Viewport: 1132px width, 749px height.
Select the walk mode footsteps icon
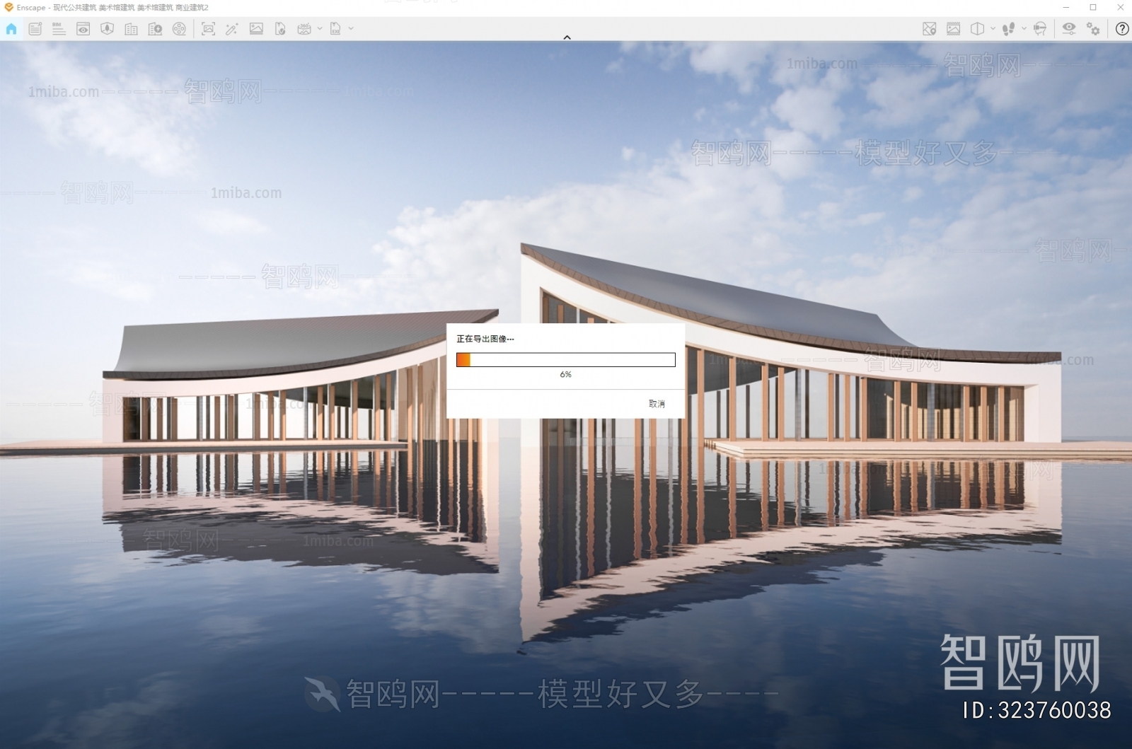tap(1009, 29)
